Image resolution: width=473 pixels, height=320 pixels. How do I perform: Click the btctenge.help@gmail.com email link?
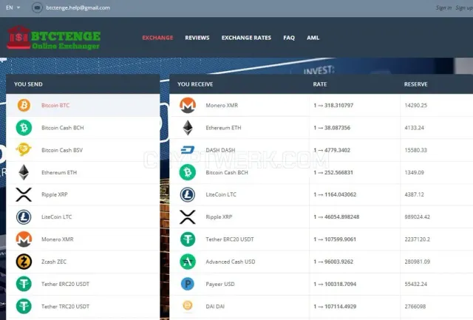[78, 8]
